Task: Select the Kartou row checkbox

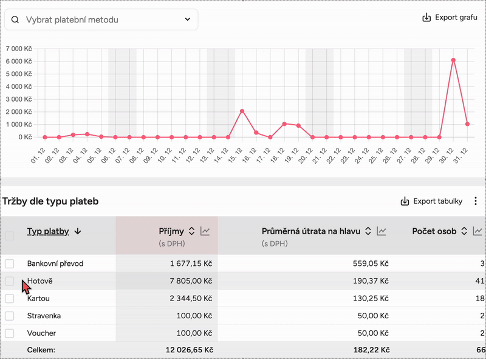Action: [10, 299]
